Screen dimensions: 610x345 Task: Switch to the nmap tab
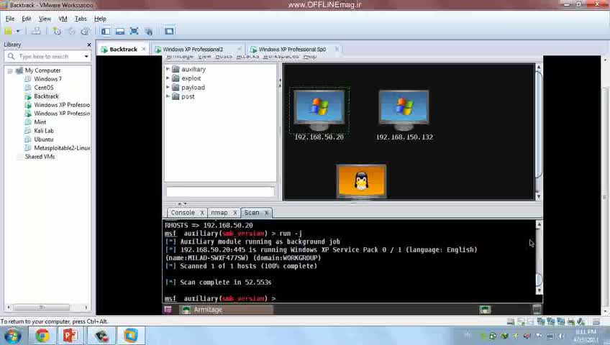coord(219,213)
